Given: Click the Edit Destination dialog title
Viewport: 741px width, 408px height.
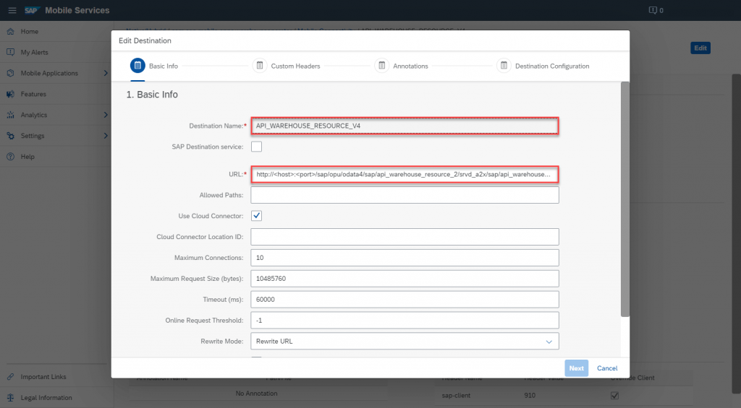Looking at the screenshot, I should click(x=145, y=40).
